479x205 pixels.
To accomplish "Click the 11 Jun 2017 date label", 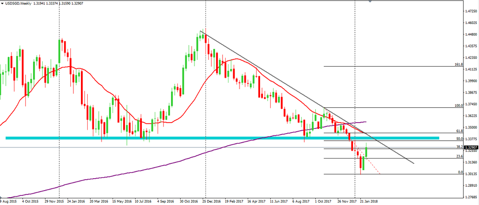I will tap(279, 202).
